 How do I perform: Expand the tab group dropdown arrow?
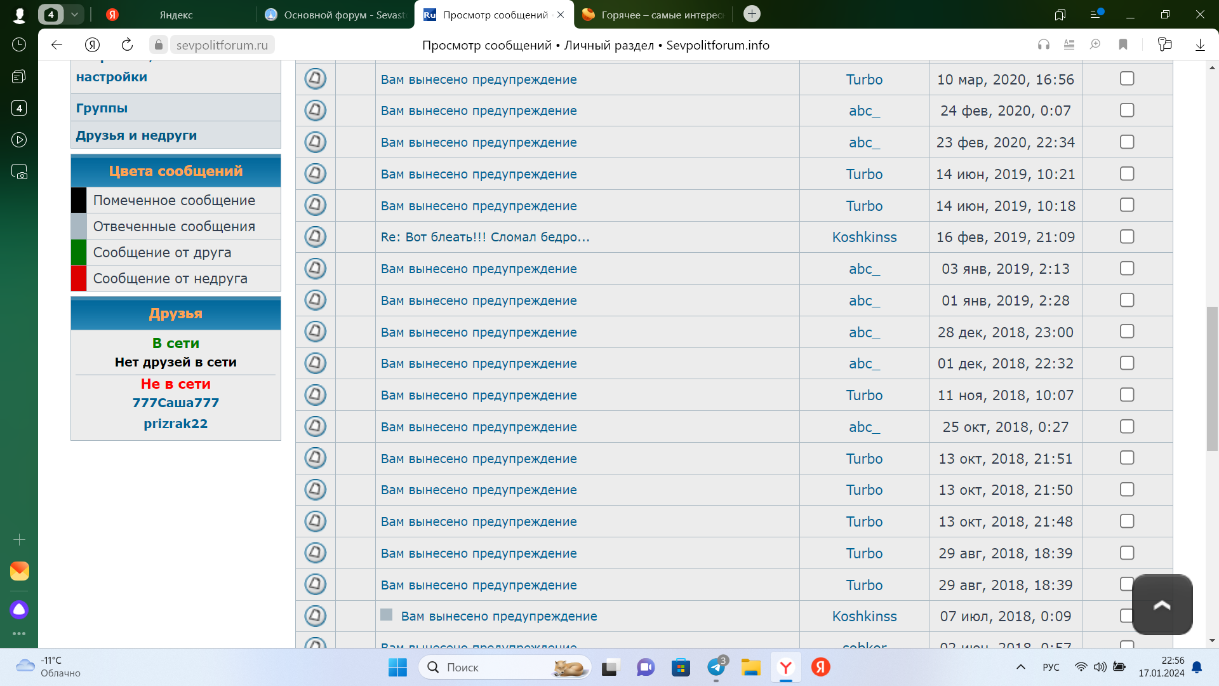coord(74,14)
